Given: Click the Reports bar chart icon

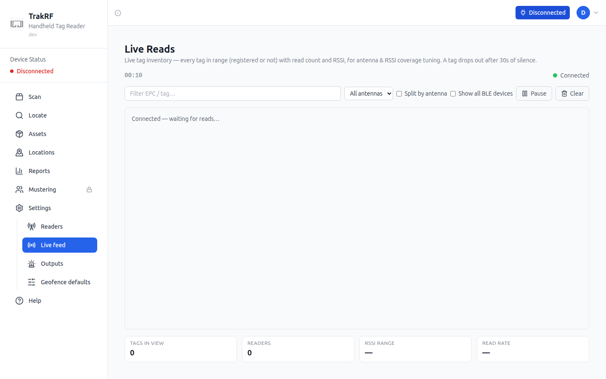Looking at the screenshot, I should click(x=19, y=171).
